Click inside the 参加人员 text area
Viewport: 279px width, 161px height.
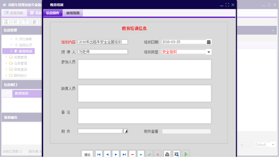144,69
